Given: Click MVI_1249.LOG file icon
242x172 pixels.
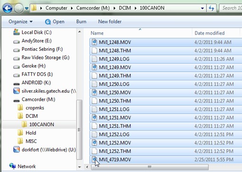Looking at the screenshot, I should pos(94,59).
